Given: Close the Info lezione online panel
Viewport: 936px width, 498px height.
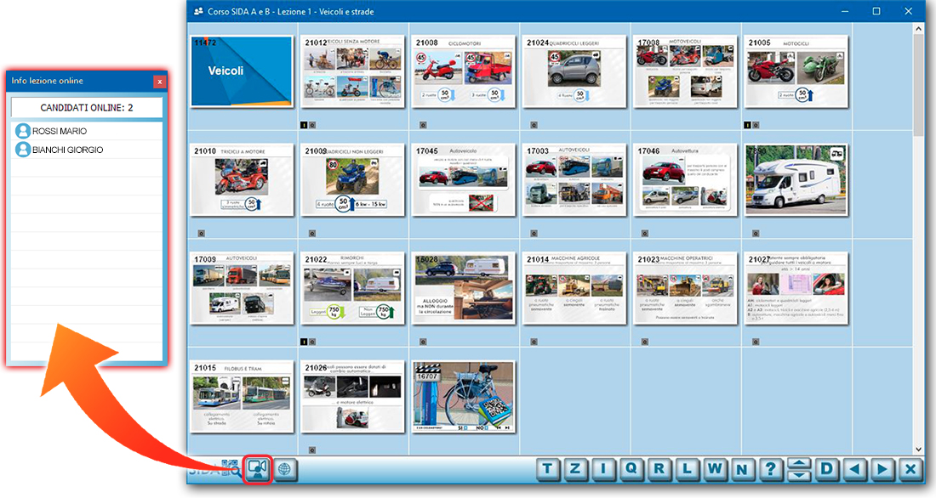Looking at the screenshot, I should 159,82.
